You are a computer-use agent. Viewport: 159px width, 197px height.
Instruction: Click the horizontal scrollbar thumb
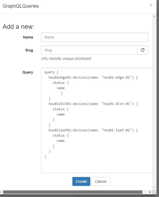[73, 192]
